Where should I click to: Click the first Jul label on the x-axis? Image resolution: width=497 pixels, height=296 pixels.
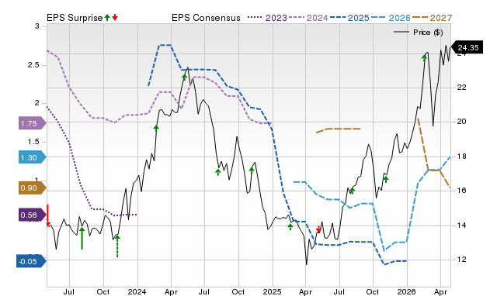tap(69, 291)
